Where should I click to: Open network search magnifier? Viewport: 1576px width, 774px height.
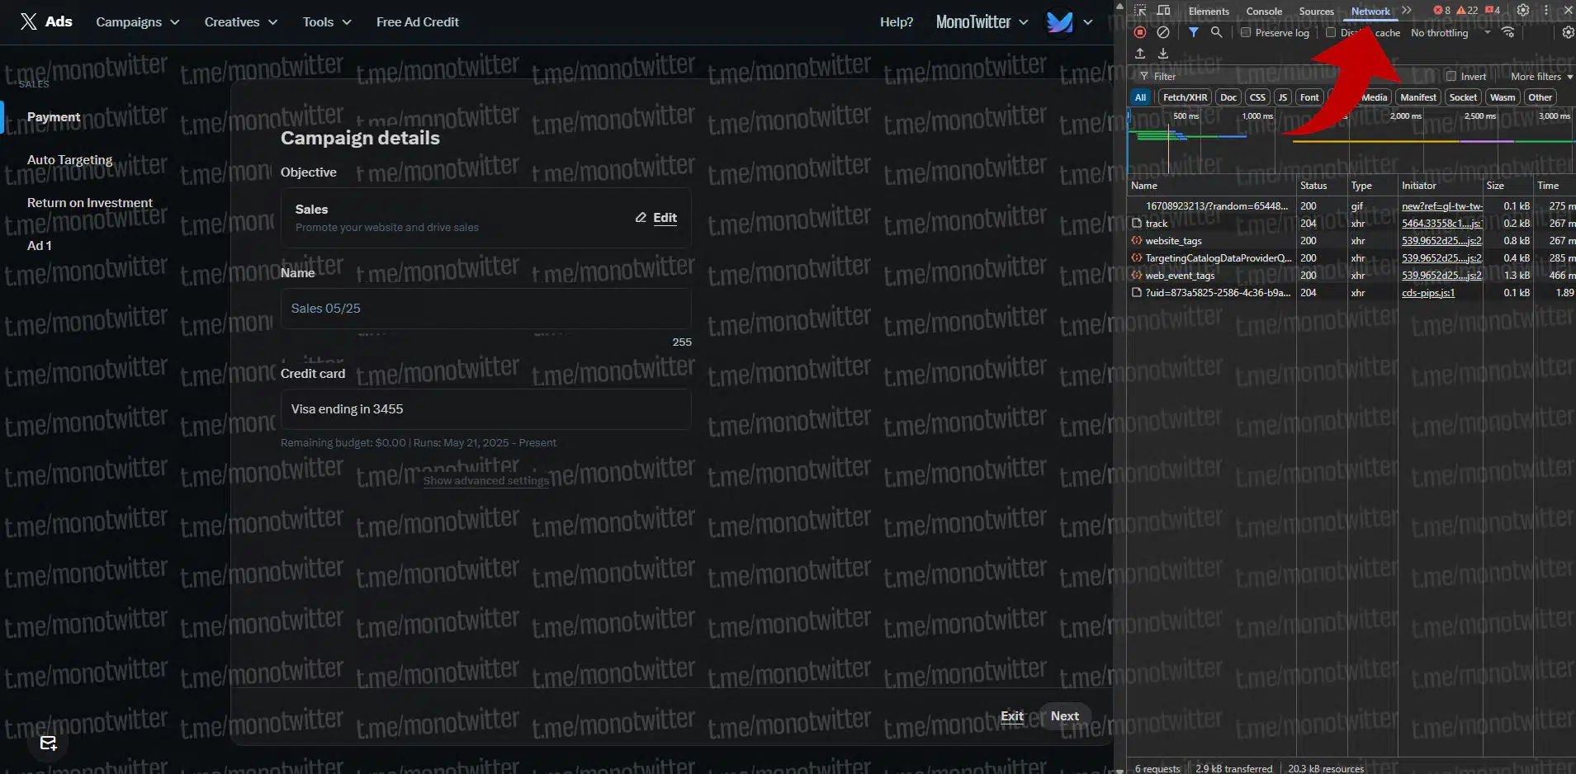pos(1216,32)
